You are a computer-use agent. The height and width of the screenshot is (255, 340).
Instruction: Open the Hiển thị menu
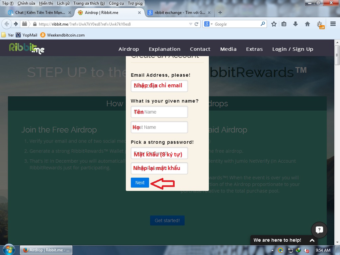[x=46, y=3]
